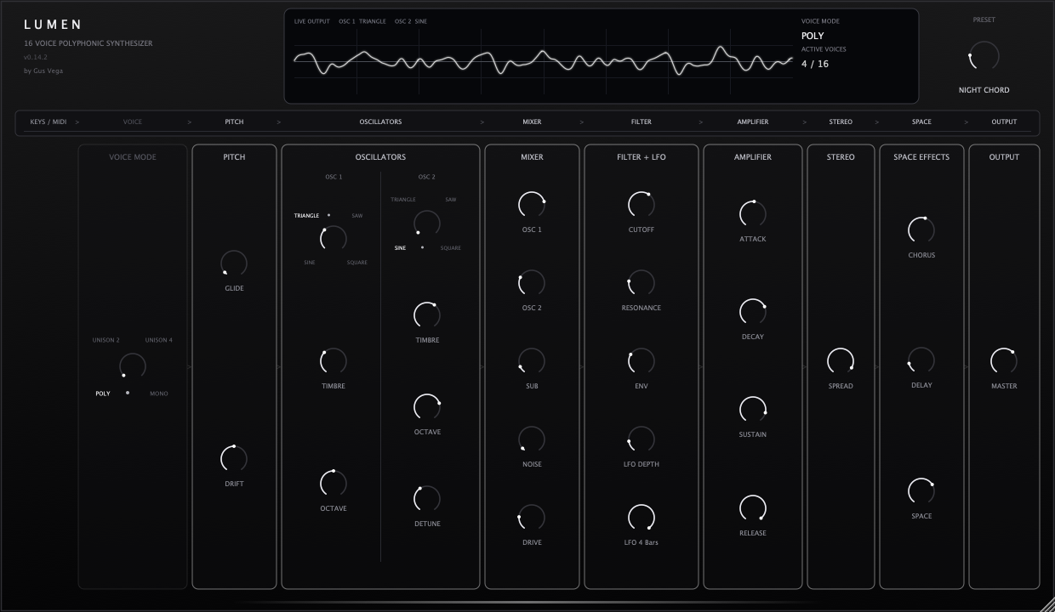The height and width of the screenshot is (612, 1055).
Task: Select Unison 4 voice mode
Action: tap(158, 340)
